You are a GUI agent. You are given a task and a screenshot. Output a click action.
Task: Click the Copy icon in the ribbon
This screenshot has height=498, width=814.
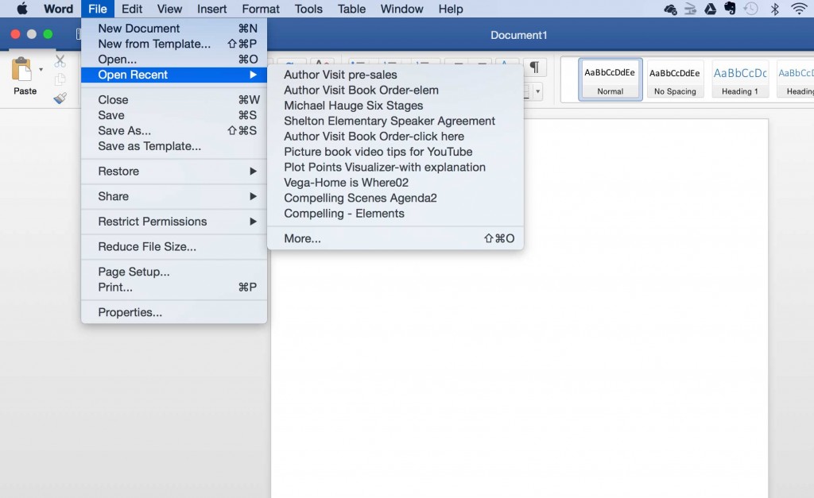60,79
